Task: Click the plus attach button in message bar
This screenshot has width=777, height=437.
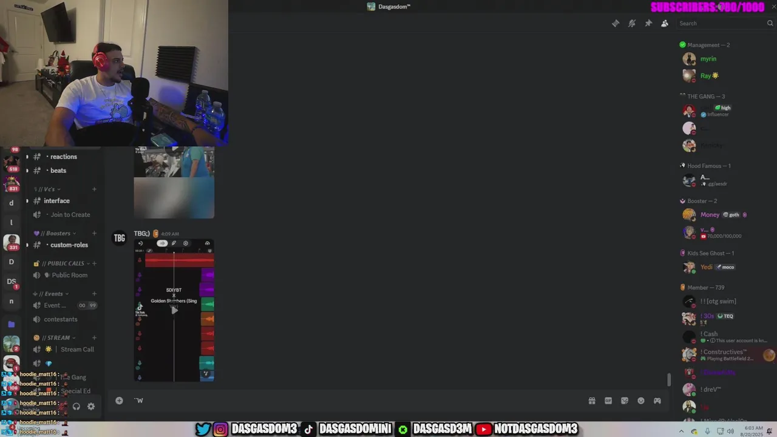Action: click(119, 401)
